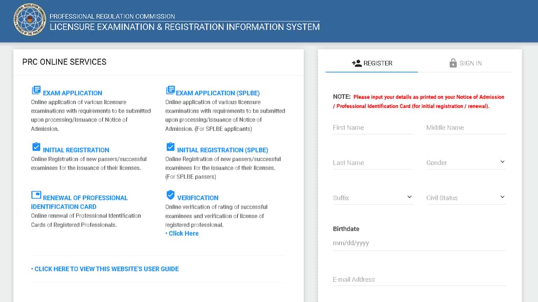538x302 pixels.
Task: Open the Civil Status dropdown
Action: click(466, 198)
